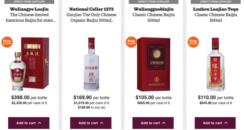
Task: View Guojiao 1573 white bottle image
Action: (91, 64)
